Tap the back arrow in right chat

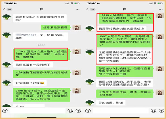87,9
